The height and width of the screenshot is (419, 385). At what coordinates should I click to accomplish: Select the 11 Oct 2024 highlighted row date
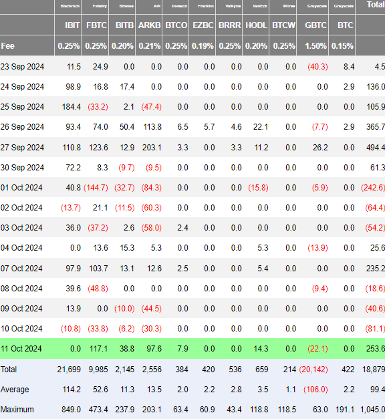pos(21,349)
